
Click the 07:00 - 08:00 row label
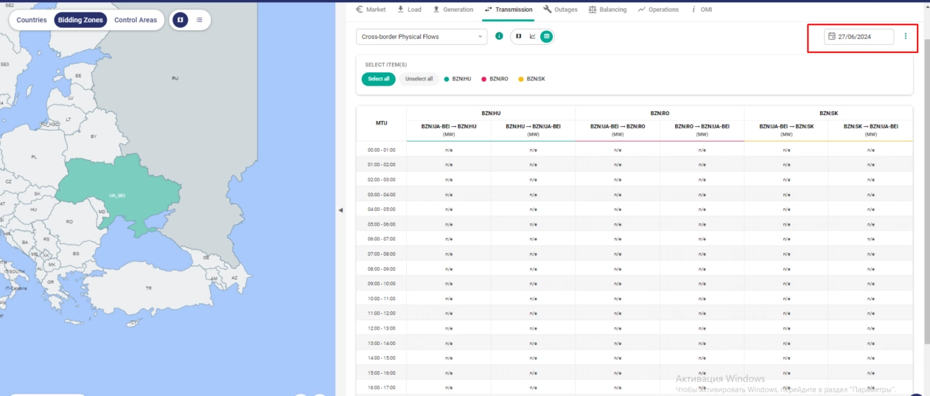click(381, 254)
